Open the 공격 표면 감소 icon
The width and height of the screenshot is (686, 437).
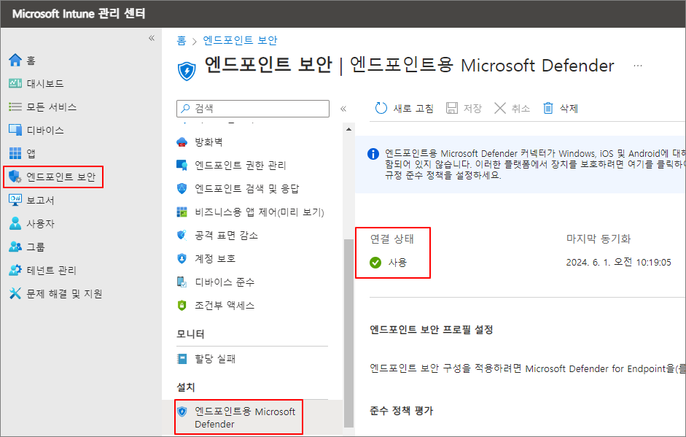click(182, 235)
